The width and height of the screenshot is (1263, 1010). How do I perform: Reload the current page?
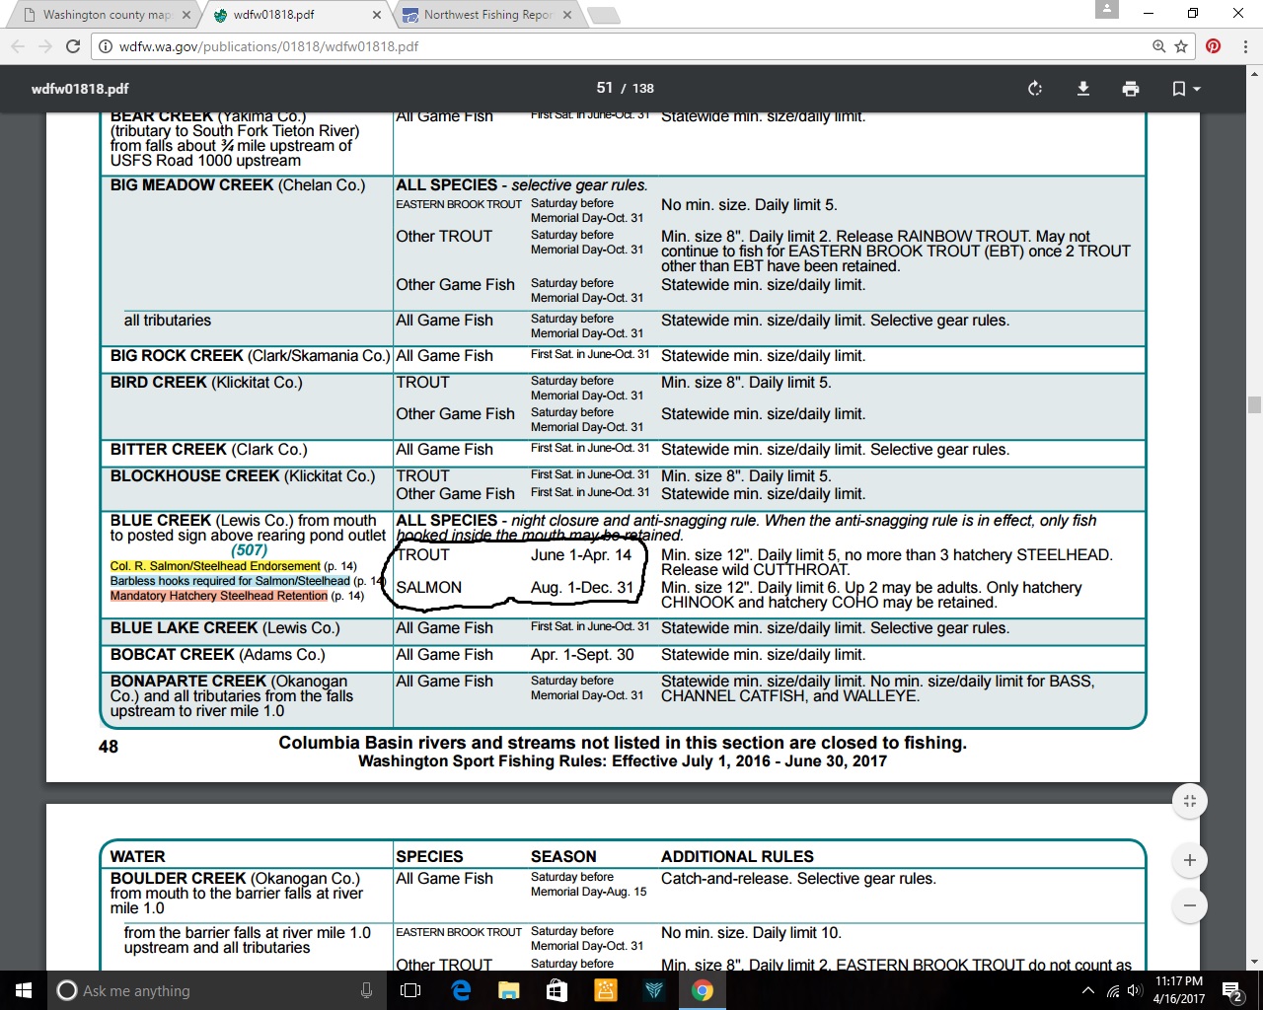[73, 46]
